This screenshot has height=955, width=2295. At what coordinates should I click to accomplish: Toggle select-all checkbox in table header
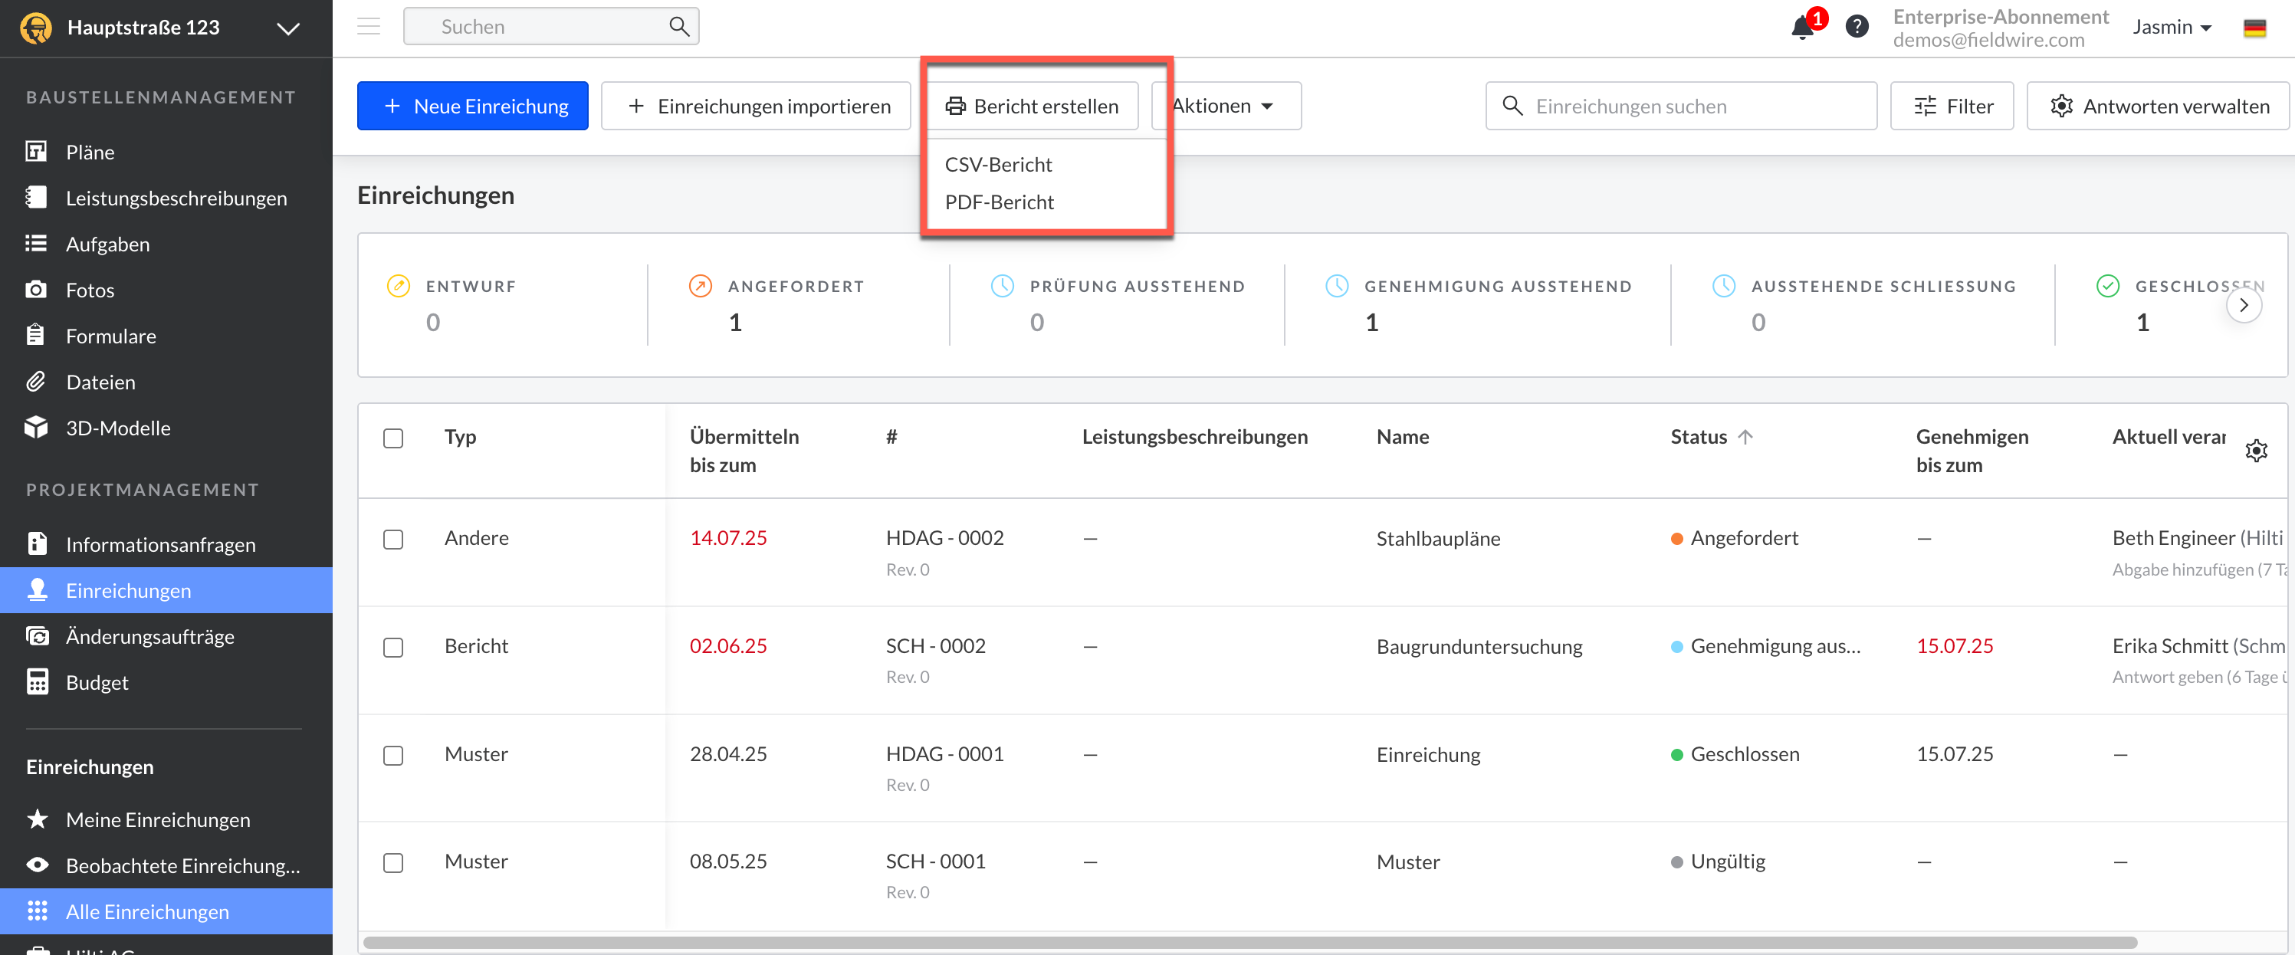coord(393,438)
